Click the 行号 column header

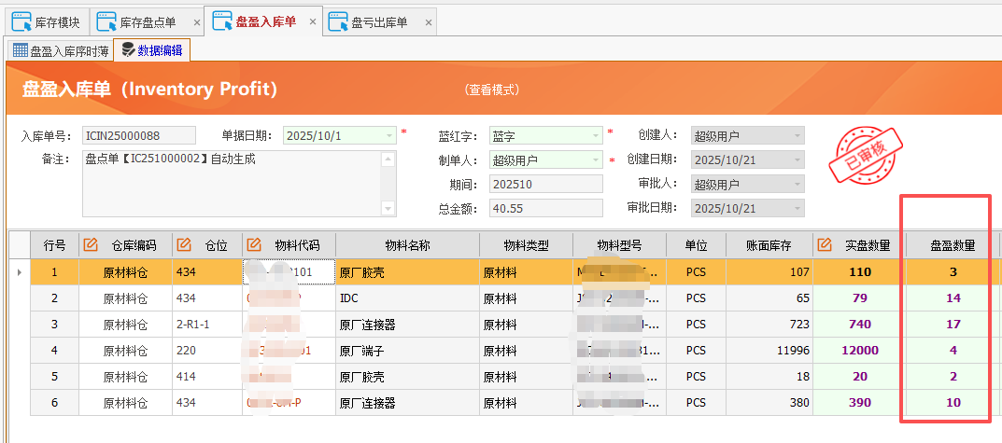click(x=54, y=245)
